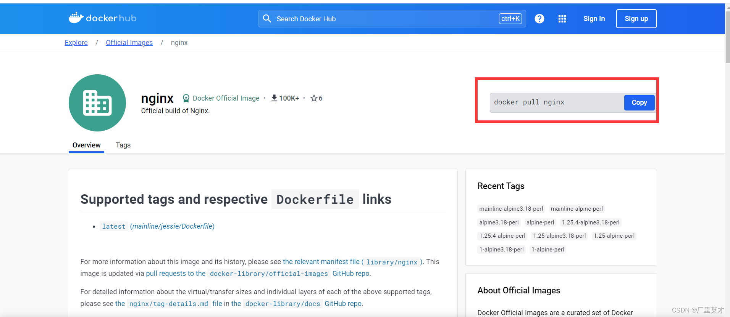This screenshot has height=317, width=730.
Task: Click the Docker Official Image badge icon
Action: coord(186,98)
